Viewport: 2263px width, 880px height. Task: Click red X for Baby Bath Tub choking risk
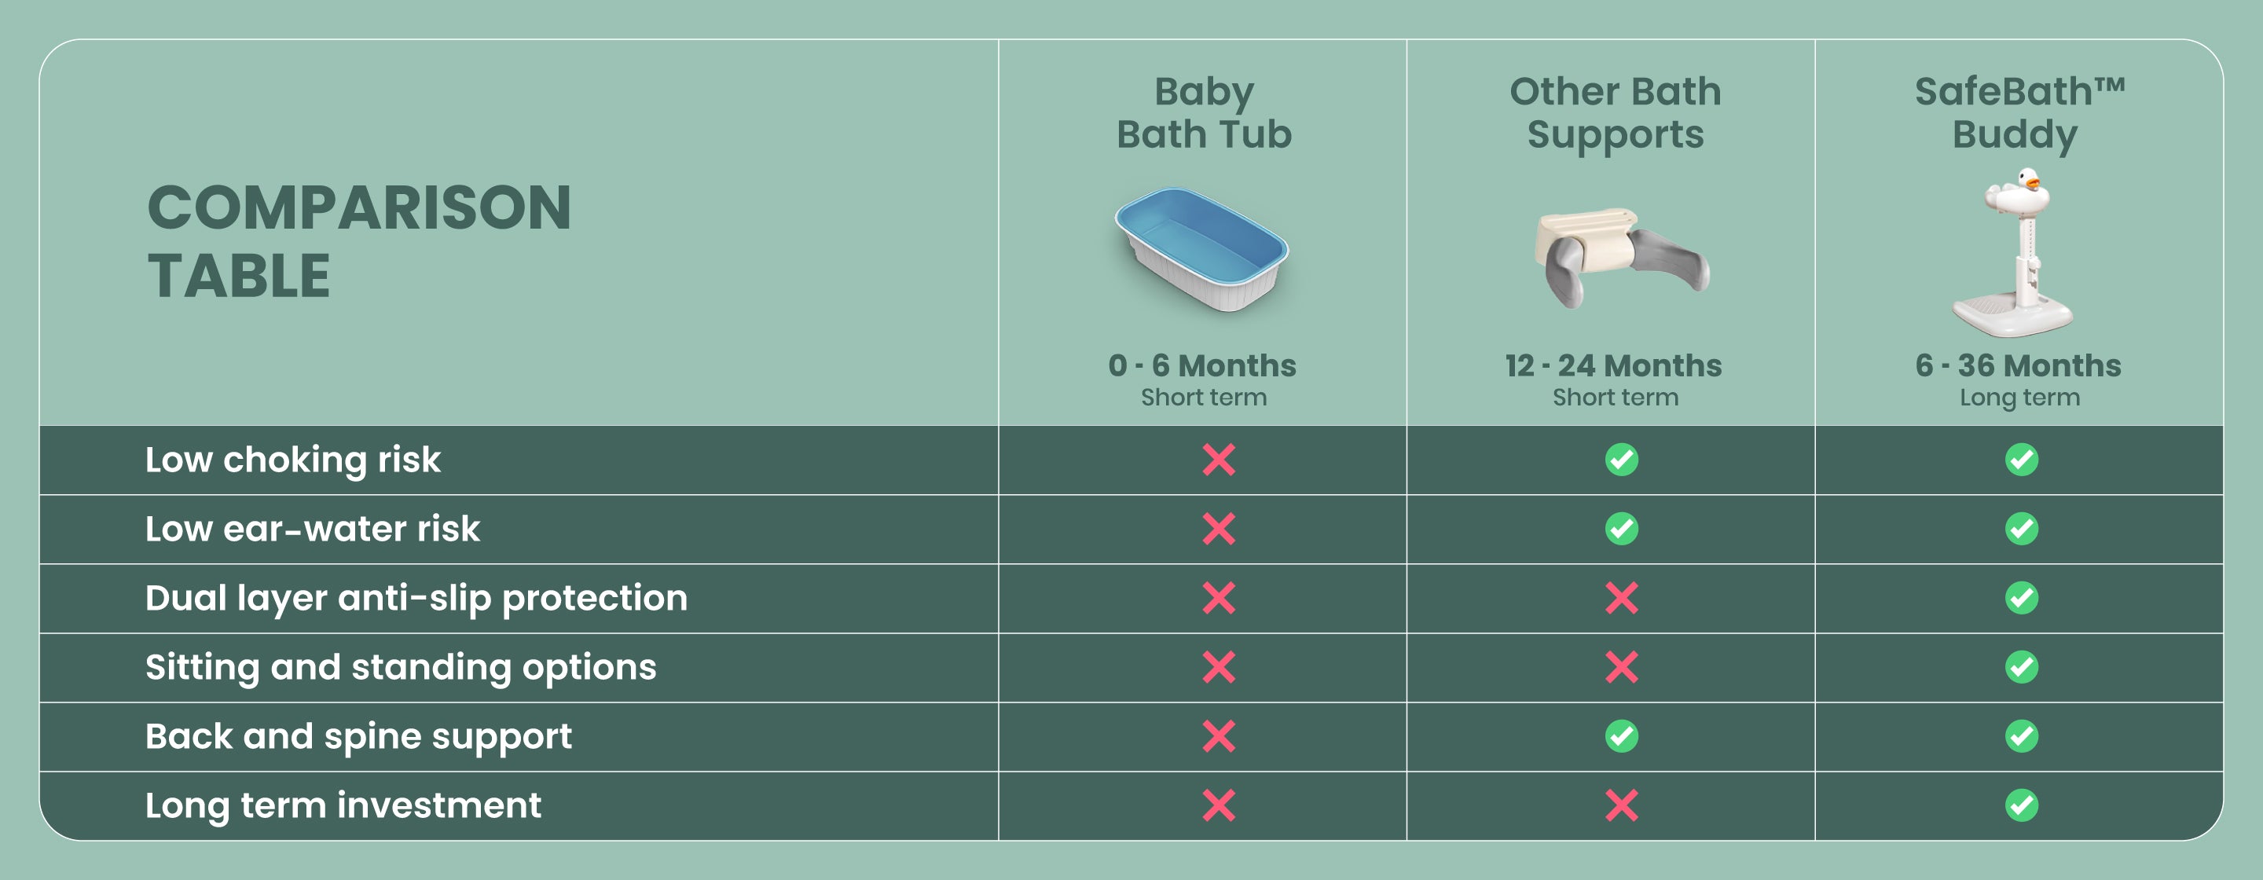click(1219, 460)
